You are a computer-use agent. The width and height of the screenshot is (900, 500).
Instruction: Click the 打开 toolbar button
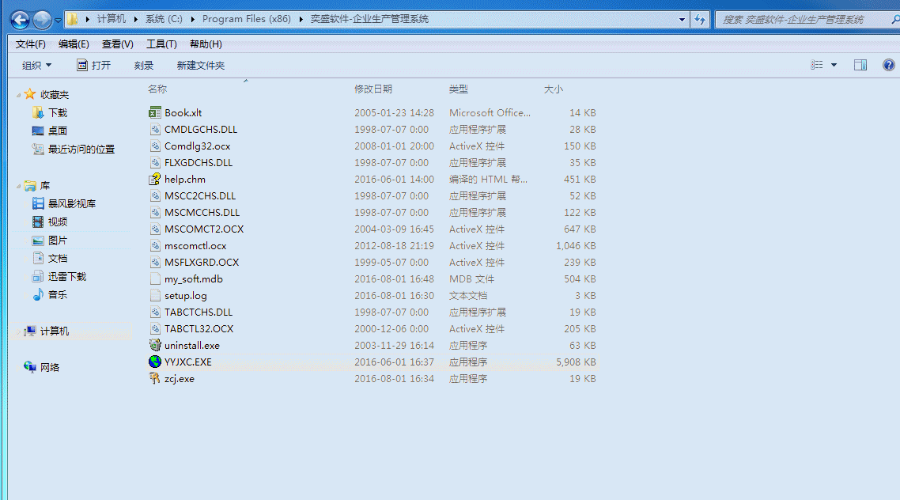click(x=93, y=66)
